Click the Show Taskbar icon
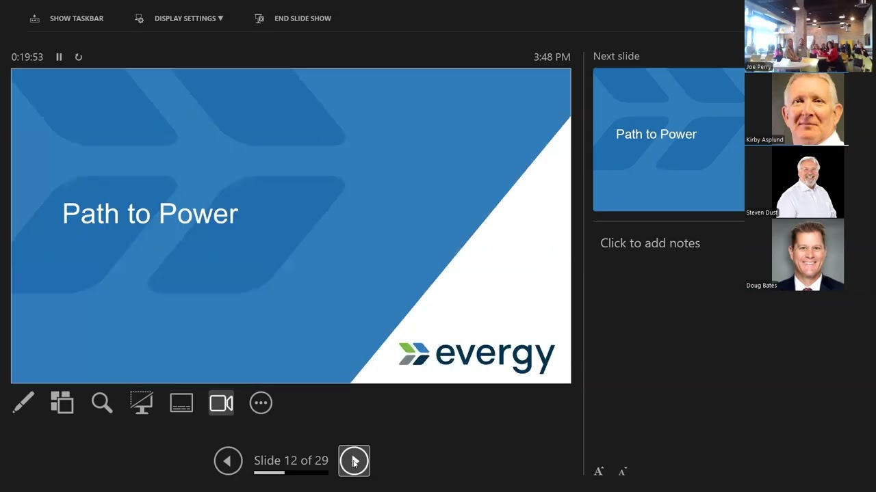The height and width of the screenshot is (492, 876). (35, 18)
